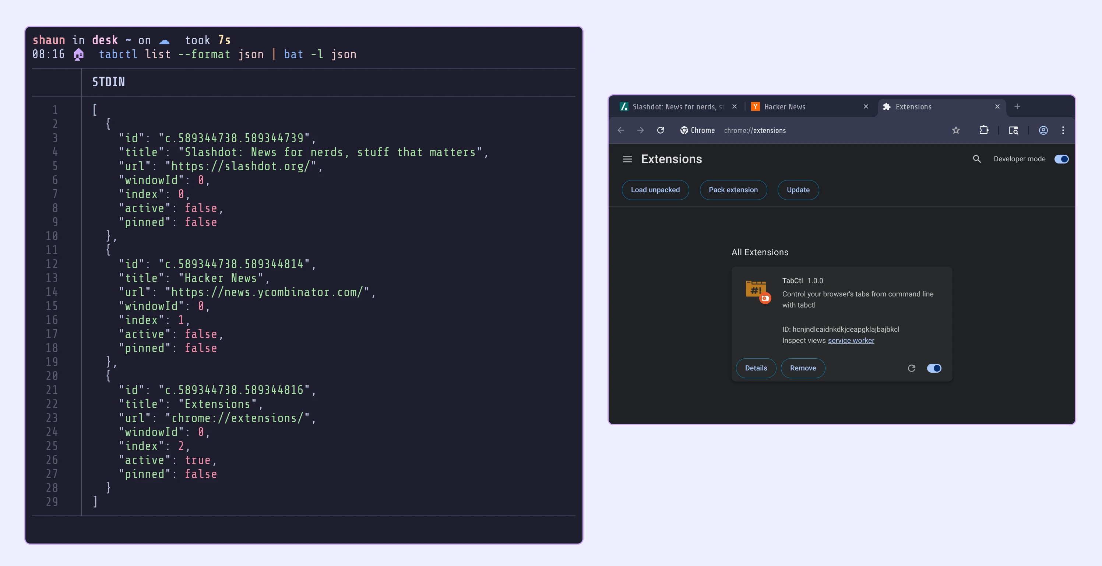Bookmark the page using the star icon

(956, 130)
